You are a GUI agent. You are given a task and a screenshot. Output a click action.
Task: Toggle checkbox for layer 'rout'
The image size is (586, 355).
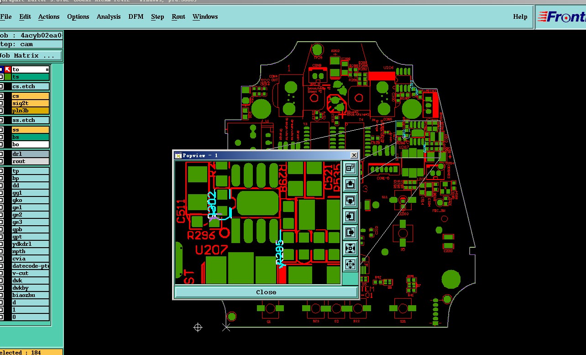[1, 161]
